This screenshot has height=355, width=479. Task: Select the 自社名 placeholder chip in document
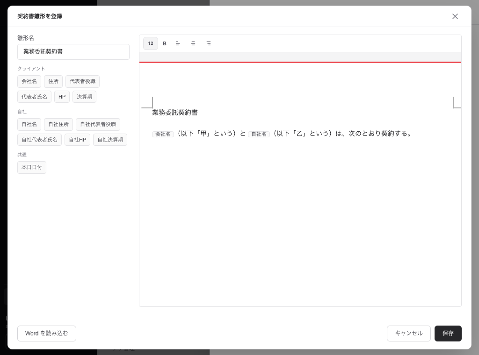(259, 134)
